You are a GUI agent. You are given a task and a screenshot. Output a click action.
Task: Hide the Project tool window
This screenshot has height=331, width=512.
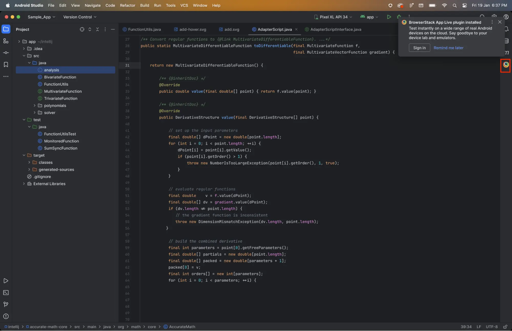pyautogui.click(x=113, y=29)
